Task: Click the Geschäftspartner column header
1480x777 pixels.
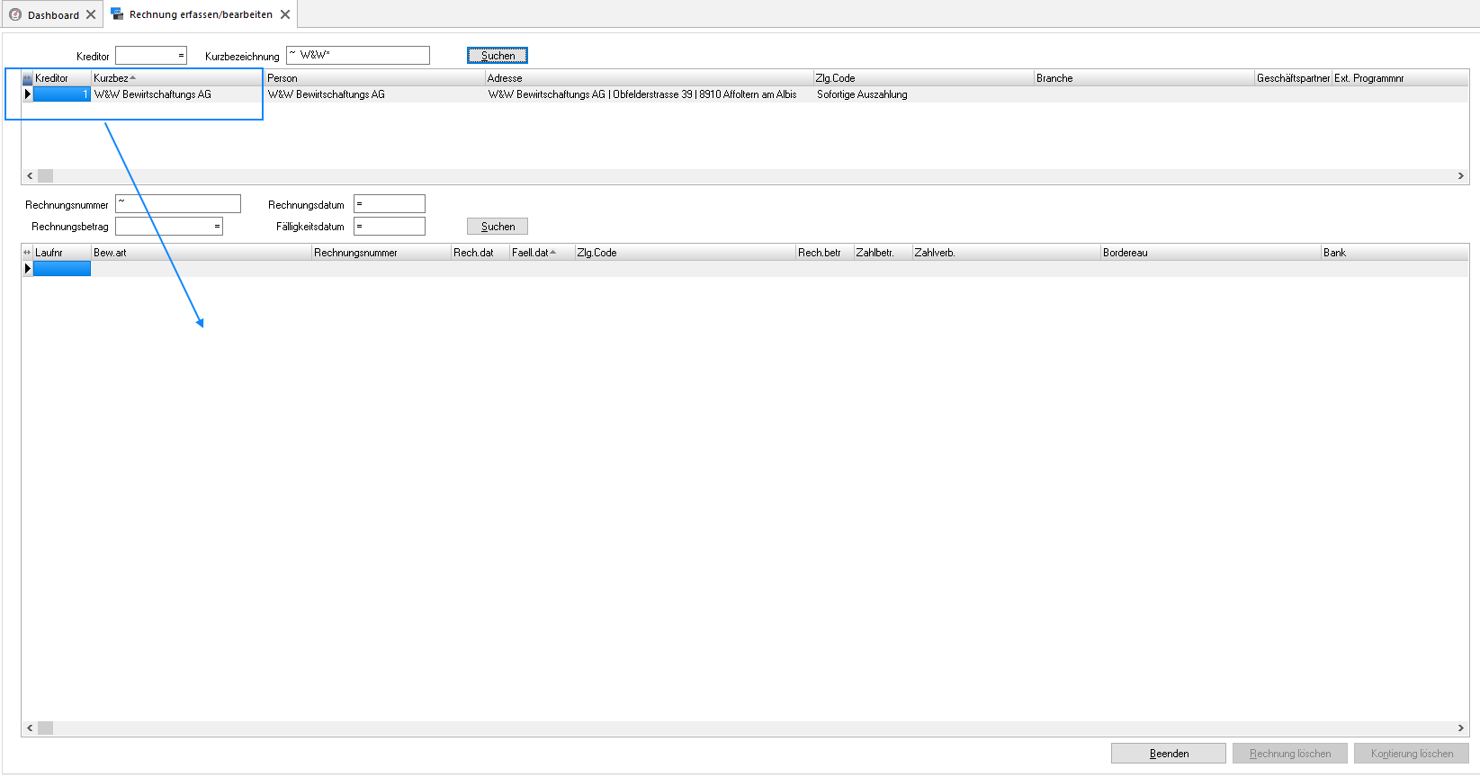Action: pos(1293,78)
